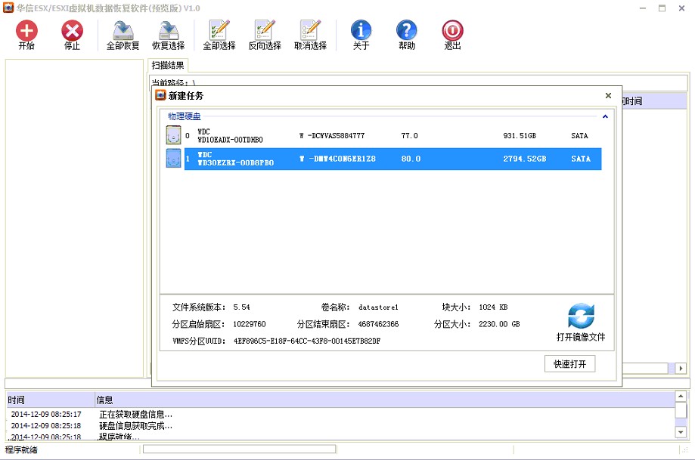This screenshot has height=460, width=695.
Task: Click the log panel scroll down arrow
Action: click(681, 431)
